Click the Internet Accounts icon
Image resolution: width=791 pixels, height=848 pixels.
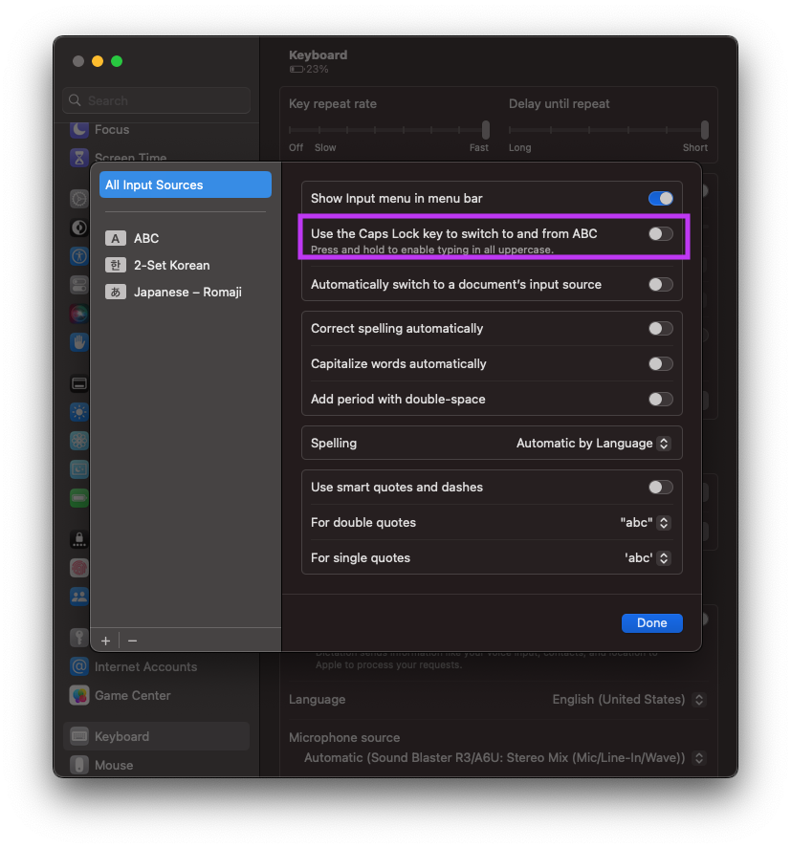tap(79, 666)
